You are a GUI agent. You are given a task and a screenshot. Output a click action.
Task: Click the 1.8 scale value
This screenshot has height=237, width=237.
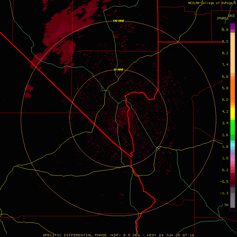click(x=225, y=147)
